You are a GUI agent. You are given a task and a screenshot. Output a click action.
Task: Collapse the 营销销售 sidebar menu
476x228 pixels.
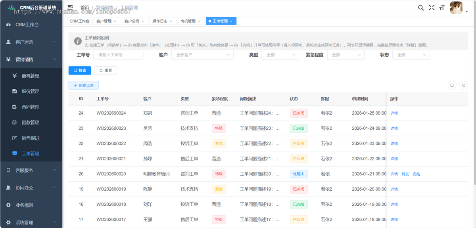(x=31, y=59)
